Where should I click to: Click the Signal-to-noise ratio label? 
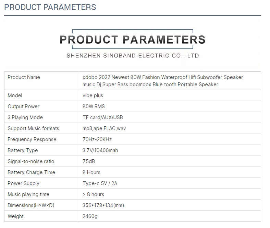[31, 161]
